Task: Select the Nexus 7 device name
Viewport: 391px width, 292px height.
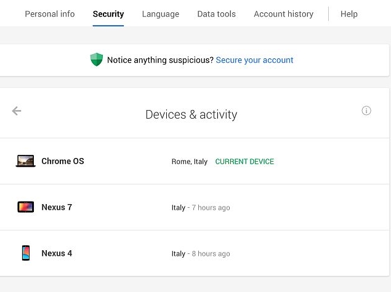Action: [57, 207]
